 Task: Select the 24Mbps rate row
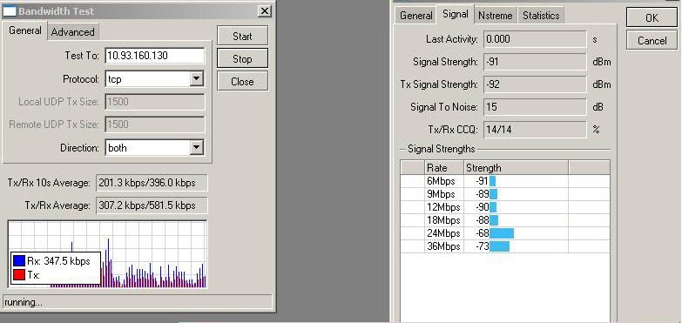[505, 233]
